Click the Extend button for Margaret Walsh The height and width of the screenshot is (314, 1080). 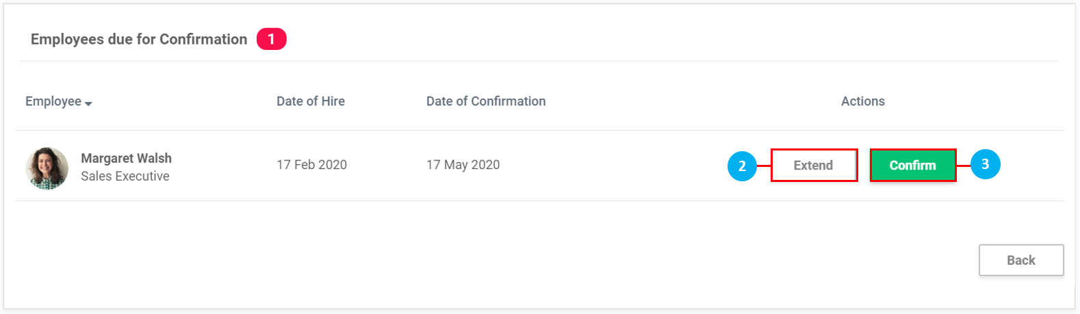(x=814, y=166)
